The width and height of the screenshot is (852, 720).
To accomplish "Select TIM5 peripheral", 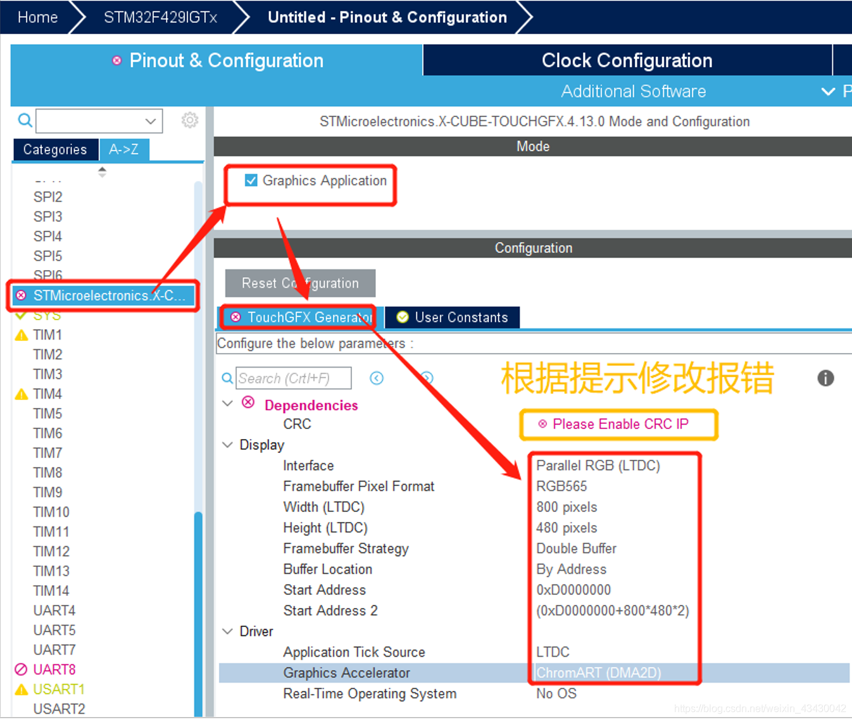I will [48, 414].
